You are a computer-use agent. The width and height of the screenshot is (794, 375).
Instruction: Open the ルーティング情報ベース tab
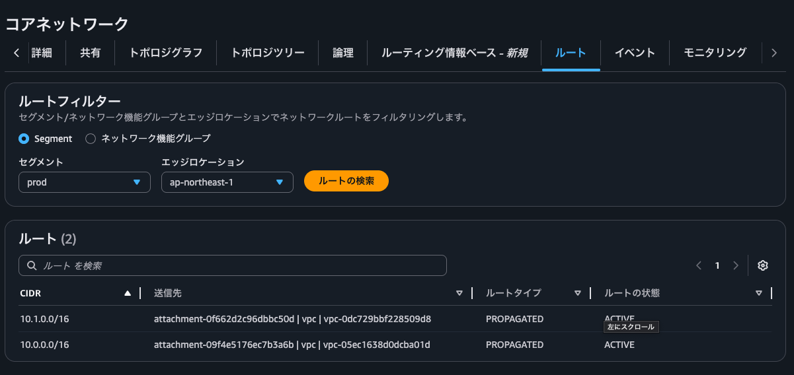point(454,53)
